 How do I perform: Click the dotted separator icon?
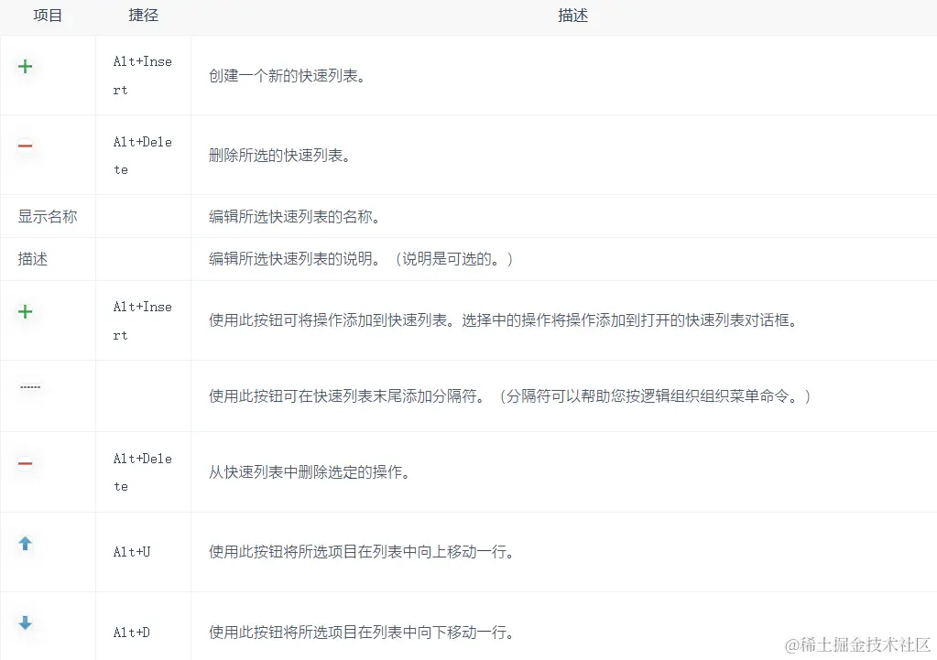pyautogui.click(x=30, y=387)
